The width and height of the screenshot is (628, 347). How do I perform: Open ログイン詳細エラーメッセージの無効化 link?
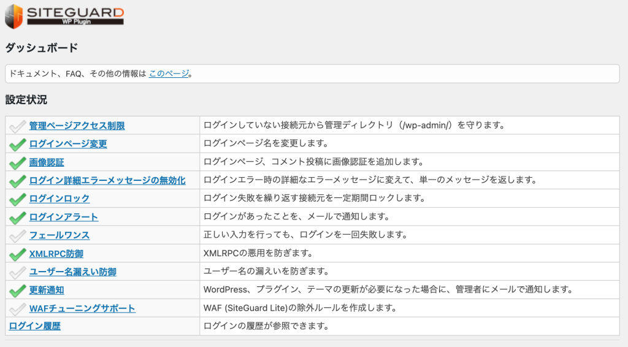[107, 180]
